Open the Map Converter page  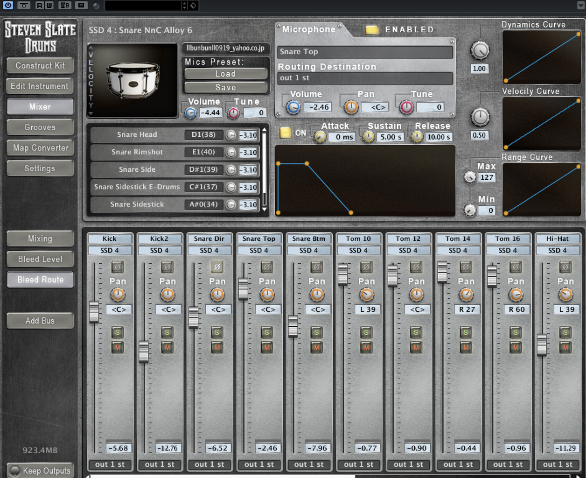pyautogui.click(x=40, y=148)
